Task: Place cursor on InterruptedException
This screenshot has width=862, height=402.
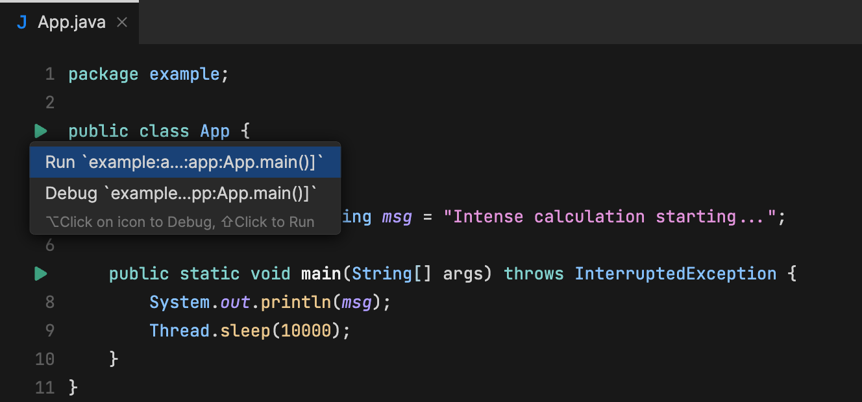Action: pyautogui.click(x=675, y=274)
